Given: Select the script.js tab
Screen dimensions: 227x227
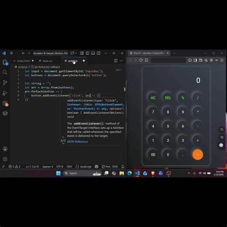Looking at the screenshot, I should (x=72, y=61).
